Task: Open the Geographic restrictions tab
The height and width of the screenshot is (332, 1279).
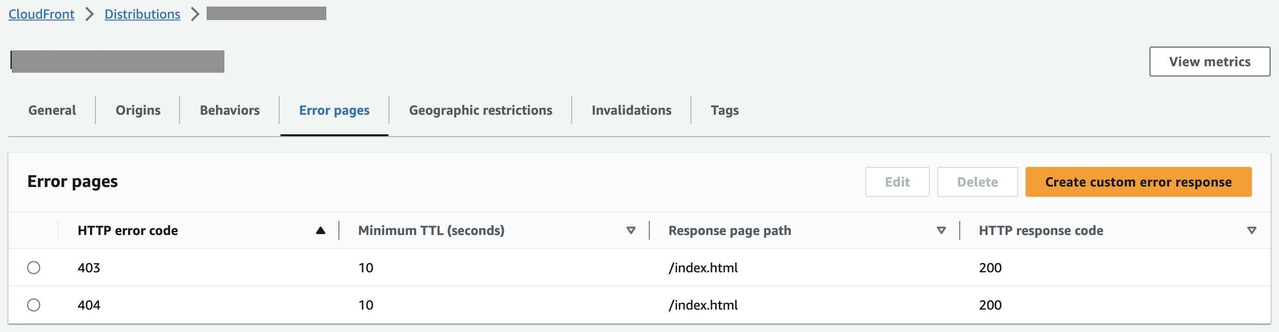Action: click(x=480, y=110)
